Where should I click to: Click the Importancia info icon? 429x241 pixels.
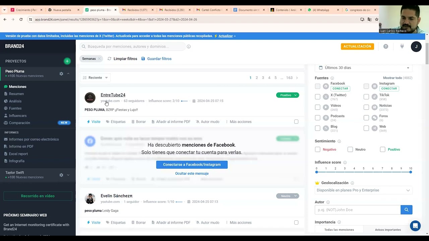point(339,222)
